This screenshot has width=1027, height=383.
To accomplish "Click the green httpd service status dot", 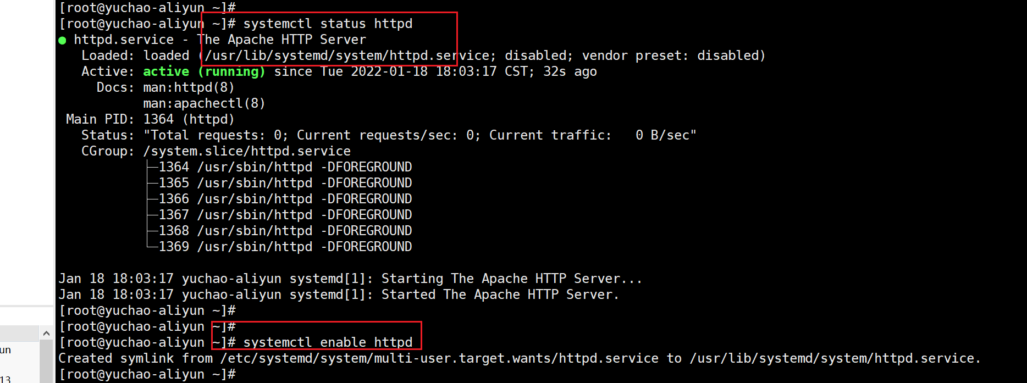I will (62, 40).
